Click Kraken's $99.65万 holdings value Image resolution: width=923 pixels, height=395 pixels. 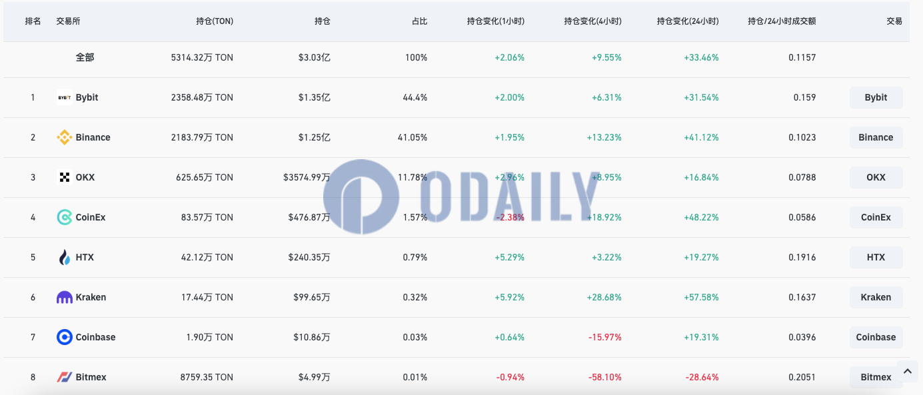pyautogui.click(x=311, y=297)
